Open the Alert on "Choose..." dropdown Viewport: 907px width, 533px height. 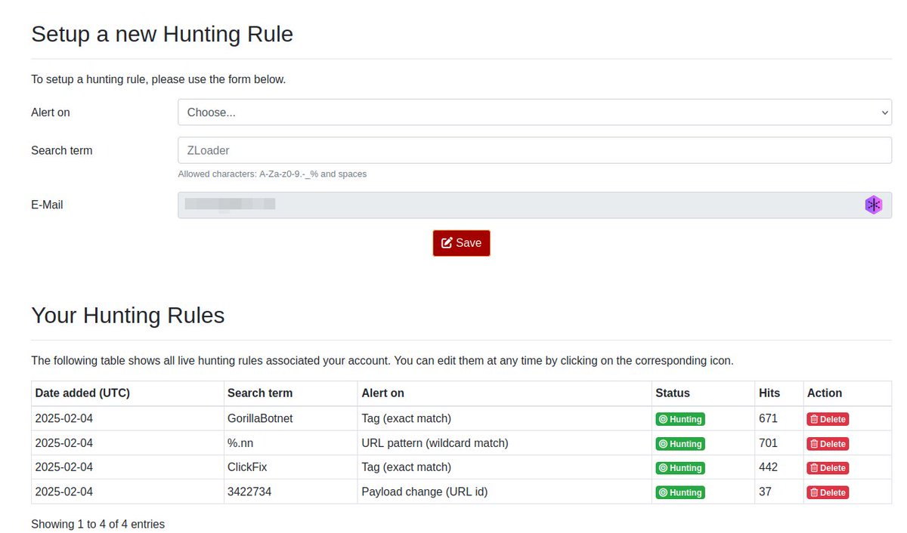click(x=534, y=112)
